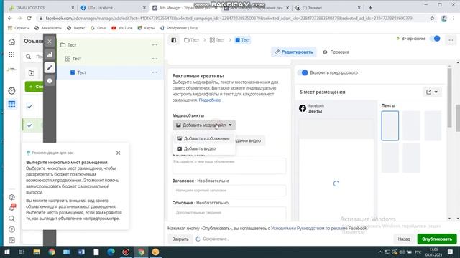Screen dimensions: 460x258
Task: Click the Заголовок input field
Action: click(x=229, y=191)
